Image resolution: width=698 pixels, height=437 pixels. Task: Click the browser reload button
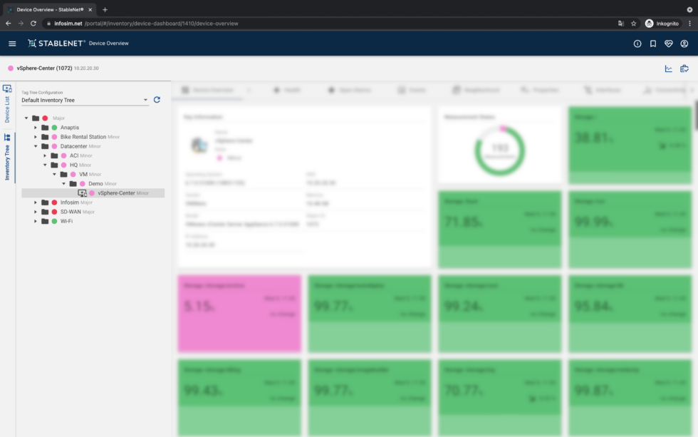coord(34,23)
